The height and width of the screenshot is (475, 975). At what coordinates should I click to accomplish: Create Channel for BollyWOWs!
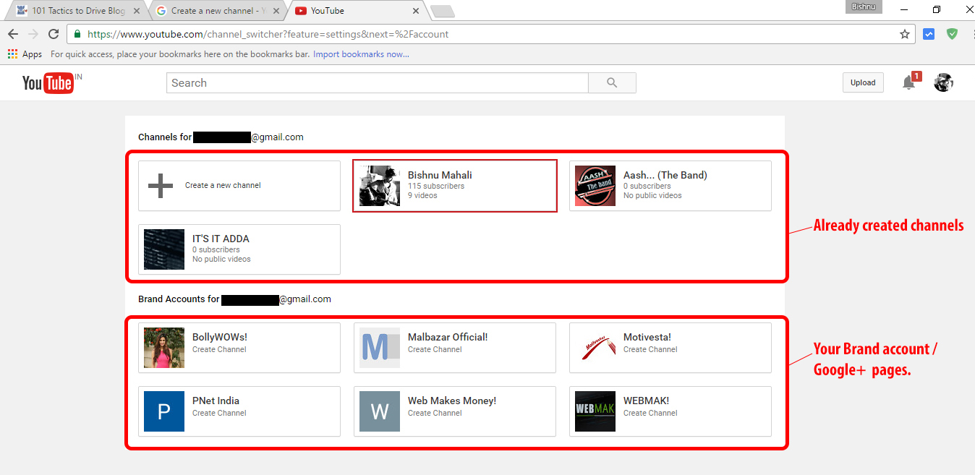[219, 349]
